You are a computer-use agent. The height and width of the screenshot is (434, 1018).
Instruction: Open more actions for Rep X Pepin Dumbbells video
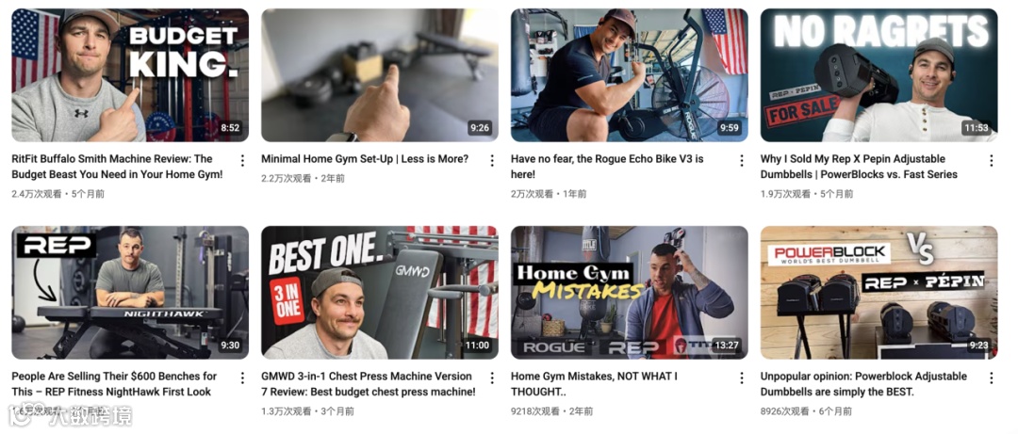pos(992,160)
